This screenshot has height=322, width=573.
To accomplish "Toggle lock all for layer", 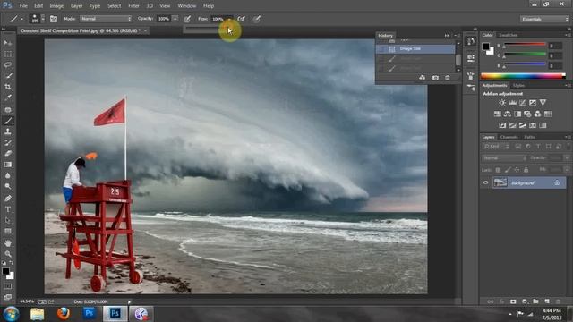I will (526, 170).
